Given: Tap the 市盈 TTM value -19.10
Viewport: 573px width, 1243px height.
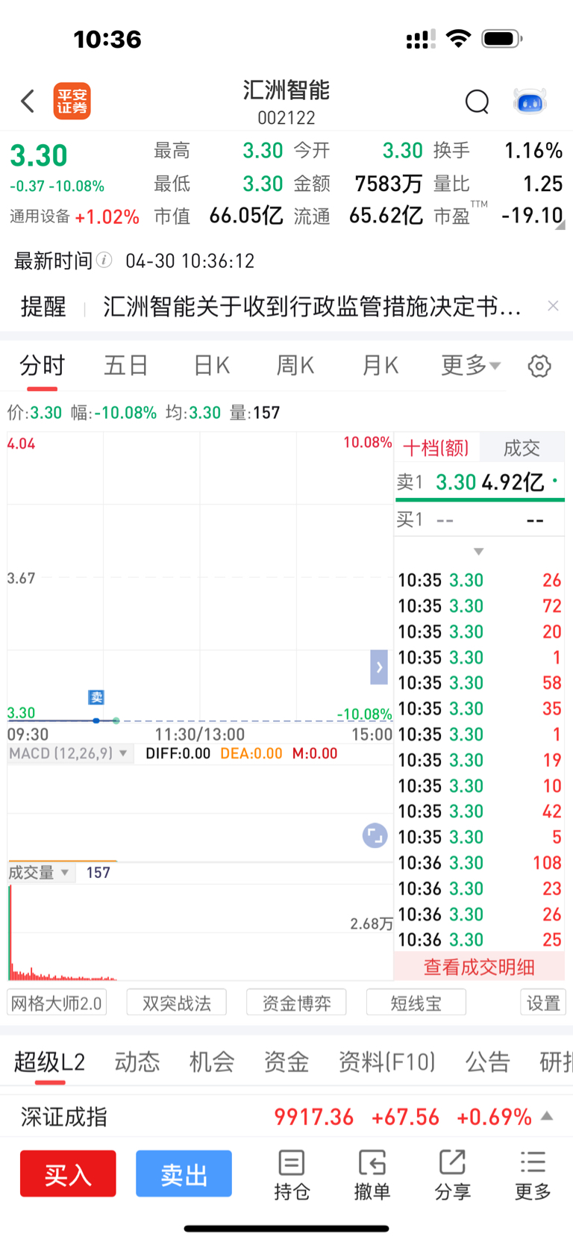Looking at the screenshot, I should [x=532, y=216].
